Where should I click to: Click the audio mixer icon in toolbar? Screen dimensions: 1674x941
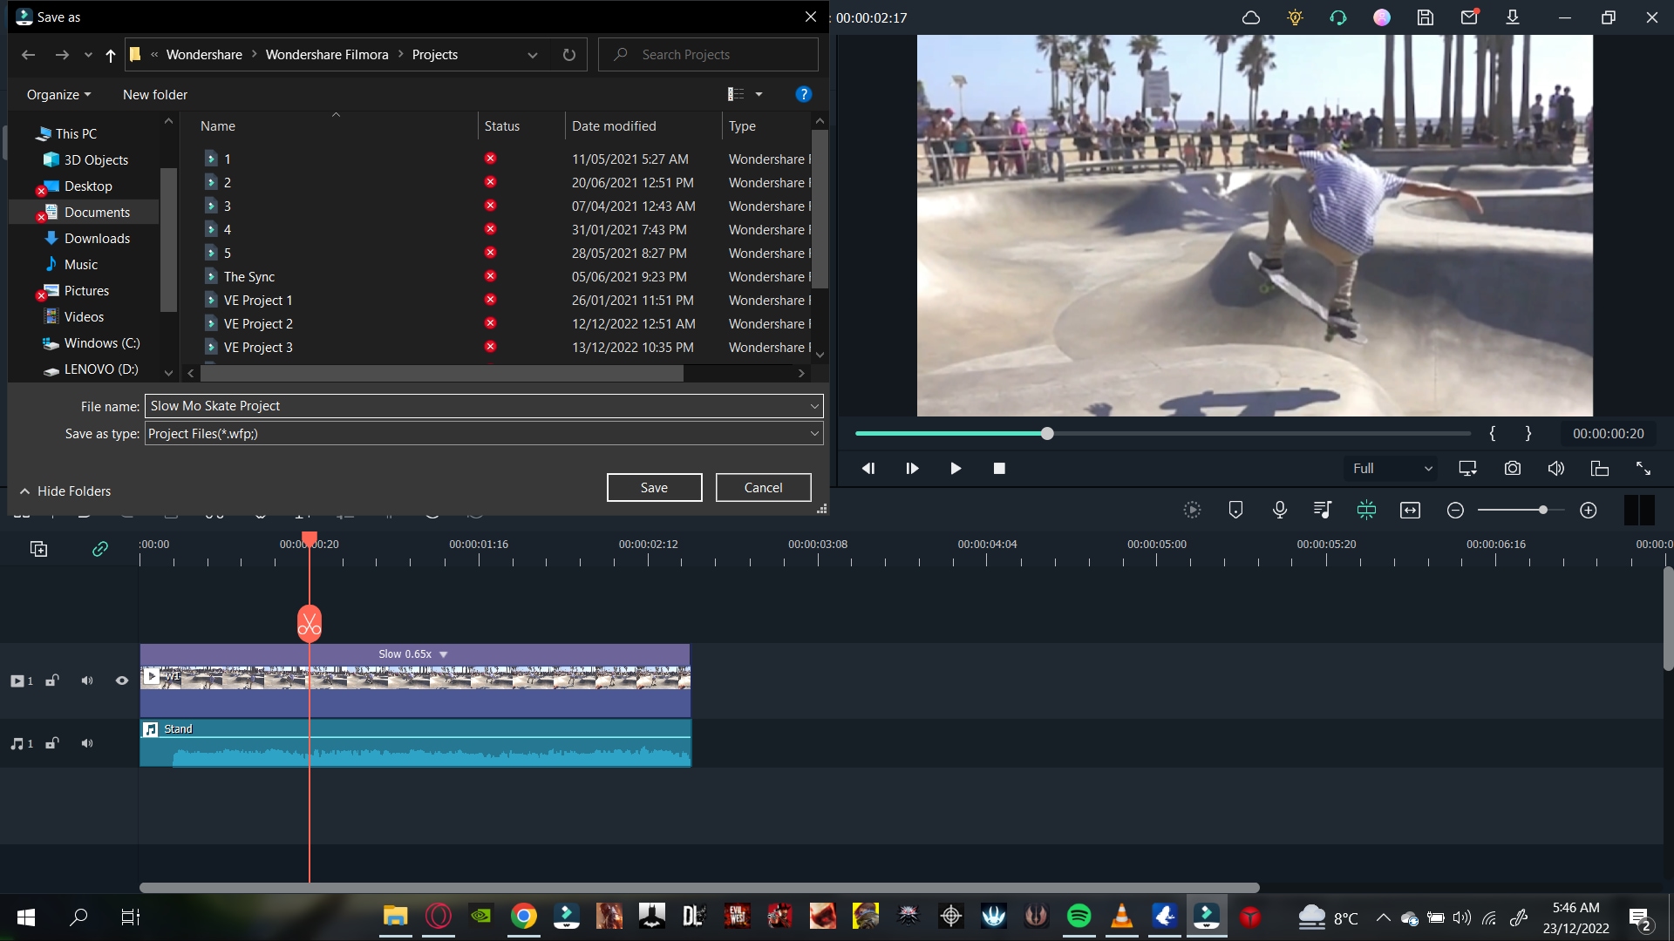pos(1322,510)
